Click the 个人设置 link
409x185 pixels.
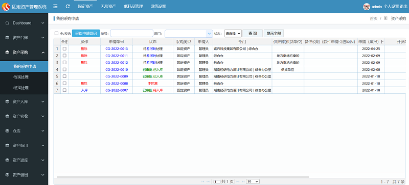click(x=391, y=7)
